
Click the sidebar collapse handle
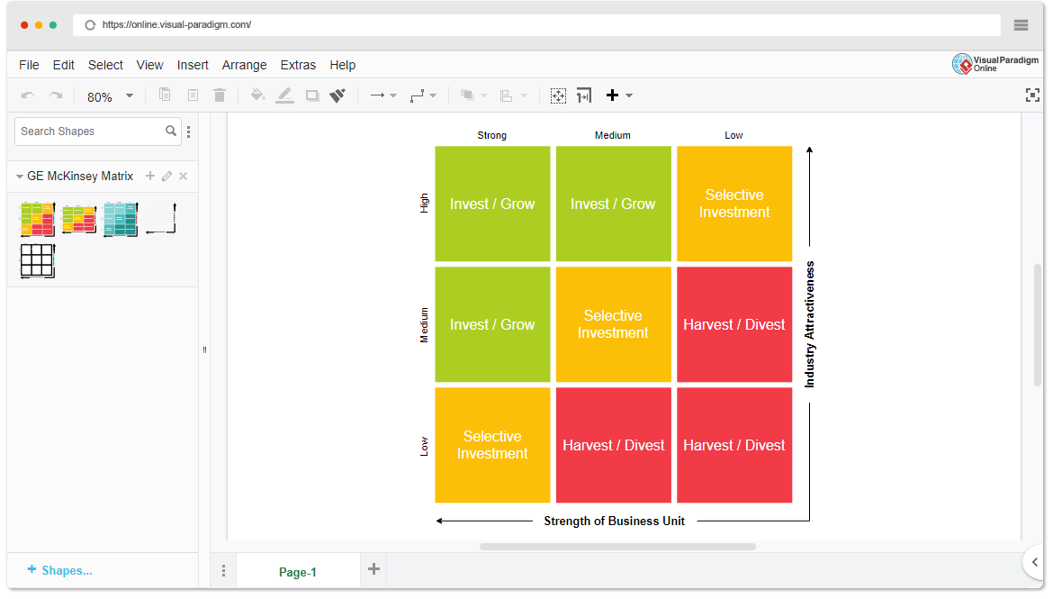click(205, 349)
